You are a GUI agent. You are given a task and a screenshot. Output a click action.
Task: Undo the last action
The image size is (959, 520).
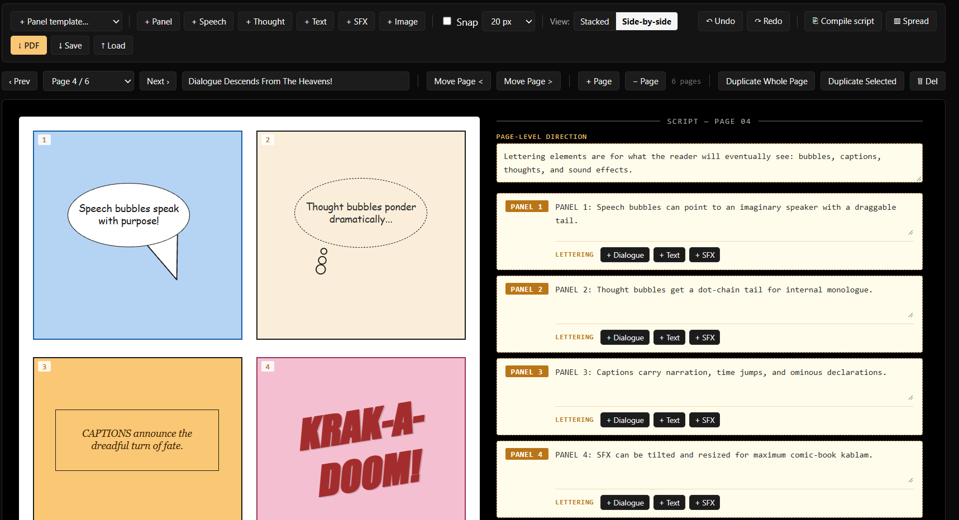click(x=721, y=21)
